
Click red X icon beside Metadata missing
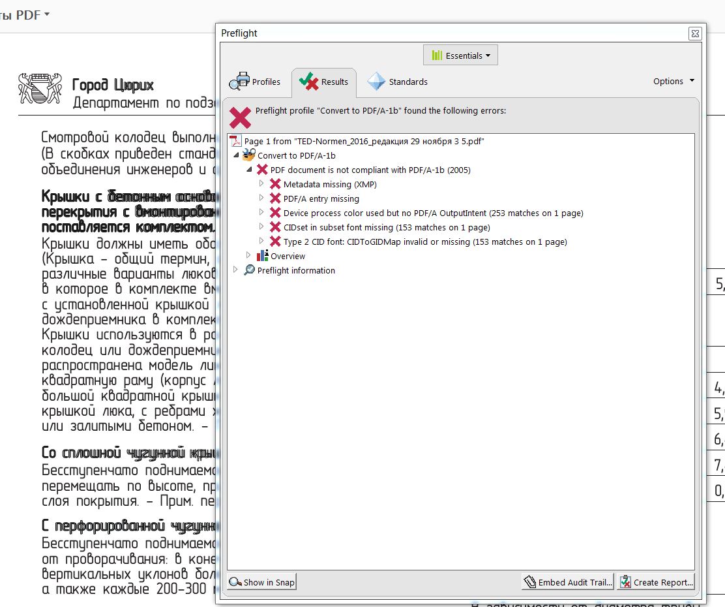(275, 184)
